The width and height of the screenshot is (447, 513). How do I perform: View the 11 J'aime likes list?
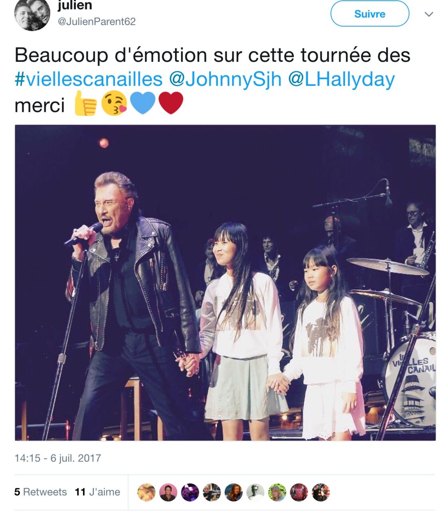97,492
